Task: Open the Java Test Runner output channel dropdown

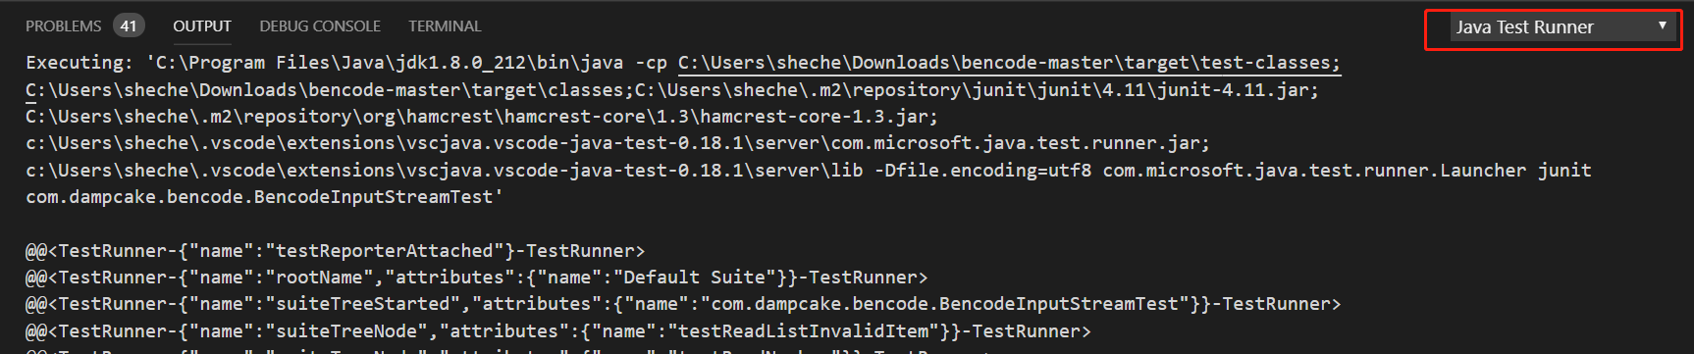Action: coord(1561,27)
